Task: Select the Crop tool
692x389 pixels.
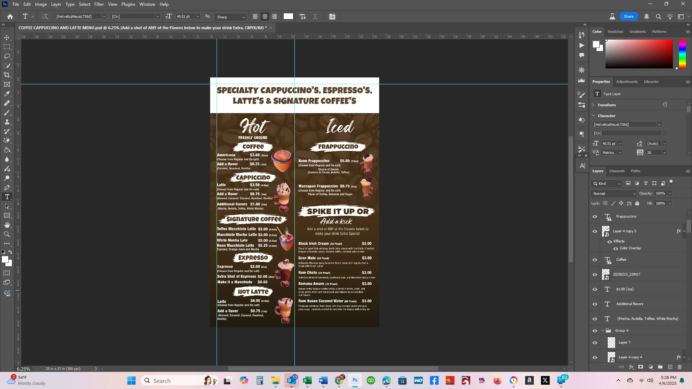Action: click(7, 75)
